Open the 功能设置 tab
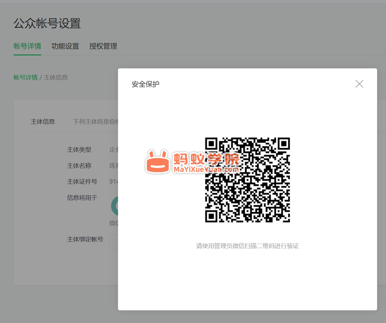Viewport: 386px width, 323px height. (x=65, y=46)
